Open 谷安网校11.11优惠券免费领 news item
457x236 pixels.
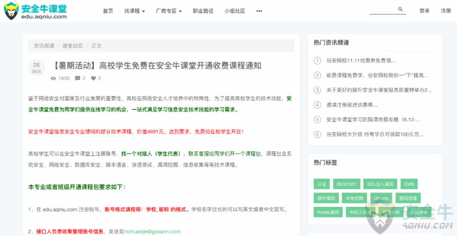click(x=361, y=61)
